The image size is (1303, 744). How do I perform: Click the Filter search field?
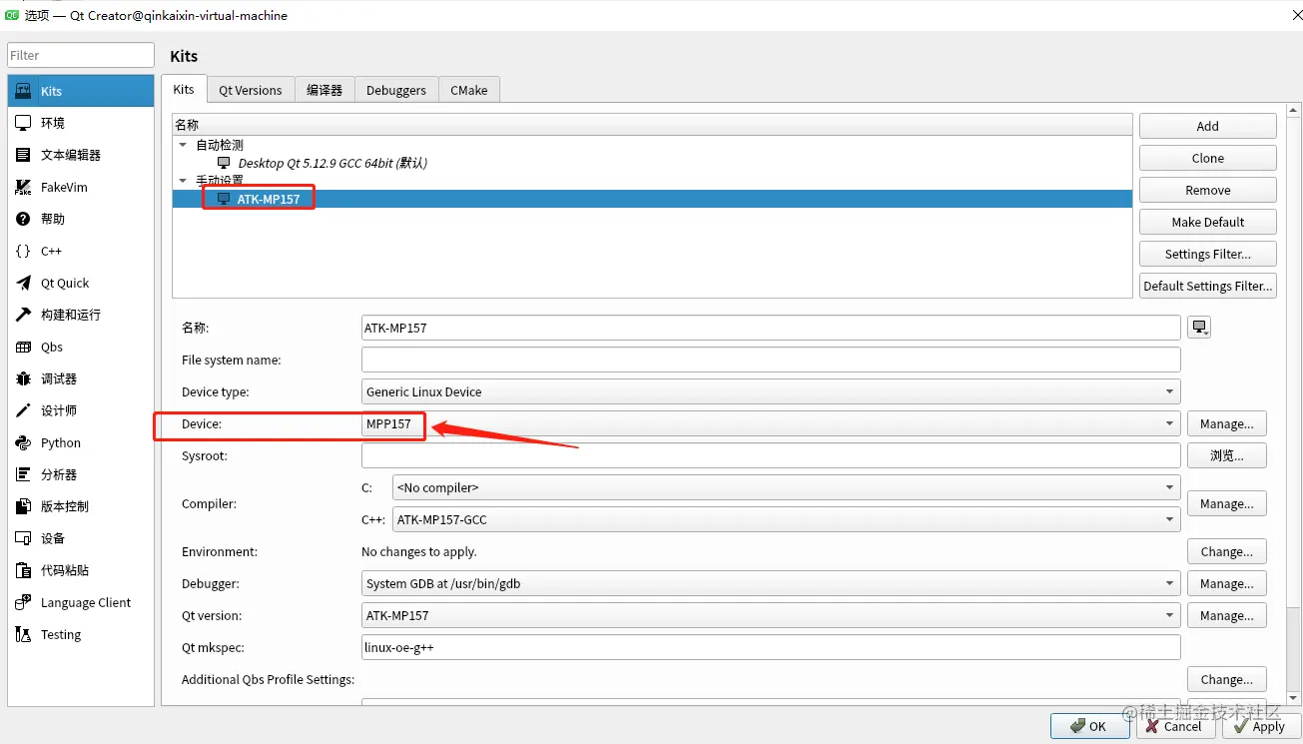tap(81, 55)
